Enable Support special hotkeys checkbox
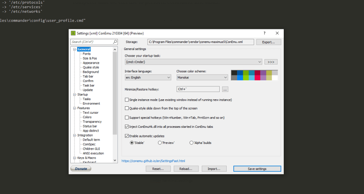 [127, 117]
